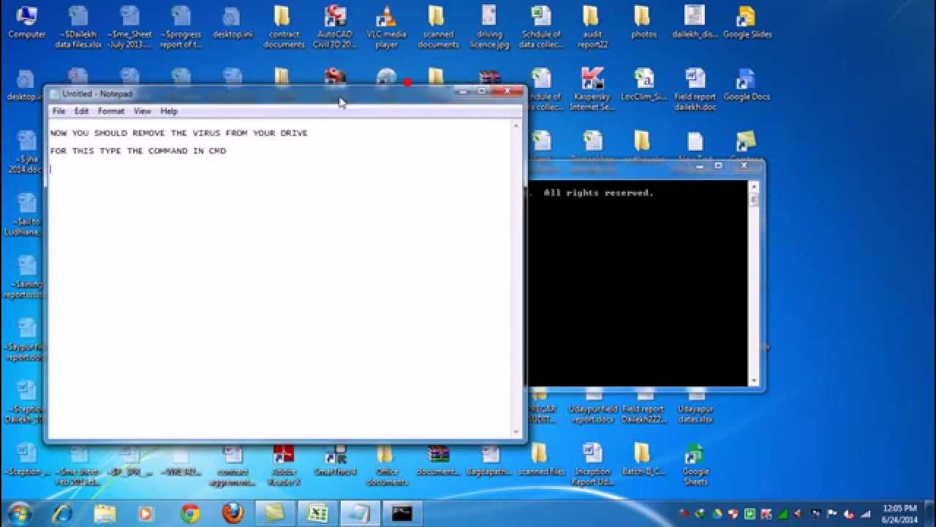Open the View menu in Notepad
Screen dimensions: 936x527
[x=142, y=111]
